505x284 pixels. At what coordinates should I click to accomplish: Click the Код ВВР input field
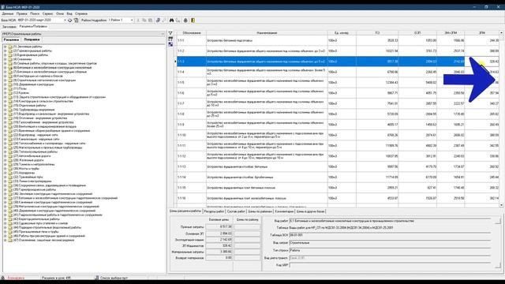[x=390, y=265]
